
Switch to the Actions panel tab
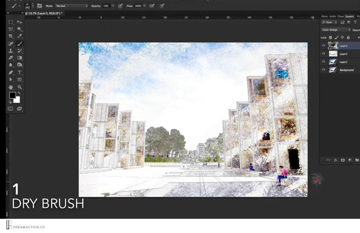pos(333,16)
